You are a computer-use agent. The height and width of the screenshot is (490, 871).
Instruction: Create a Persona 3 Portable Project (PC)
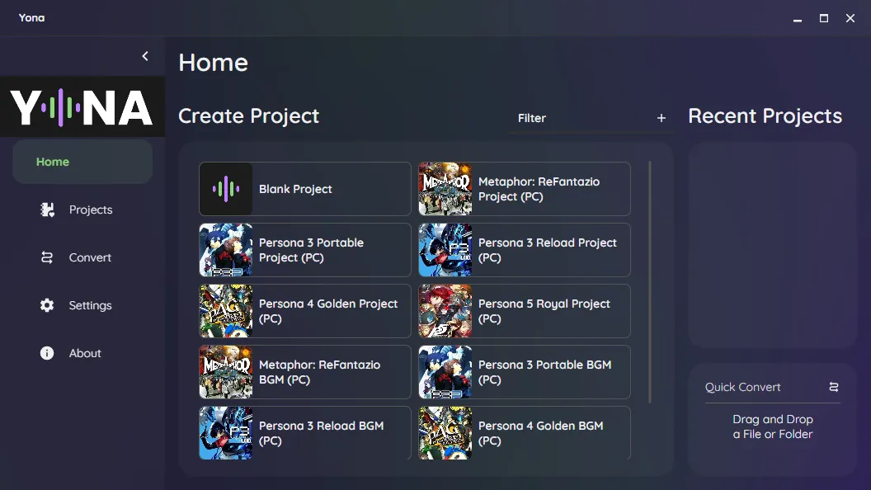[x=305, y=250]
